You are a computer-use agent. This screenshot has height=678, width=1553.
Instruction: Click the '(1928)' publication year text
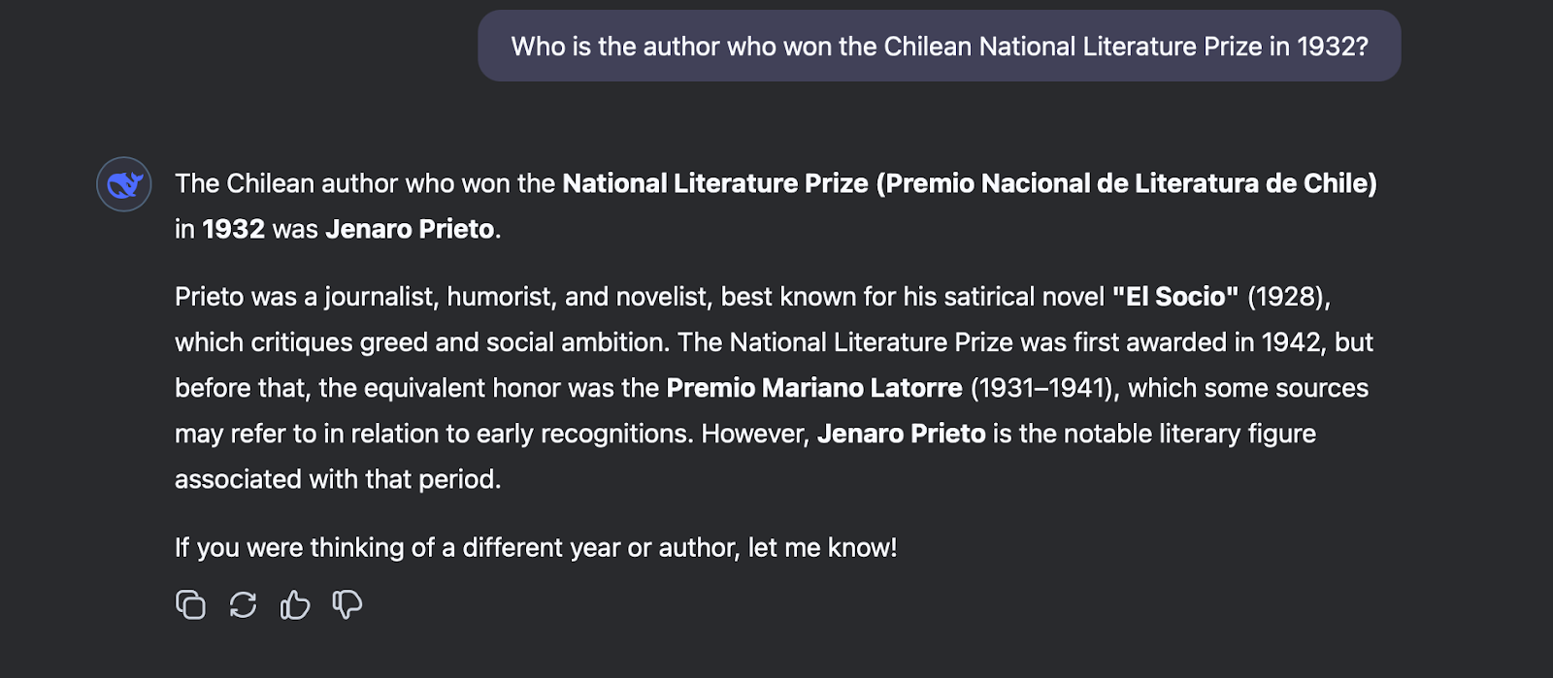(1288, 297)
